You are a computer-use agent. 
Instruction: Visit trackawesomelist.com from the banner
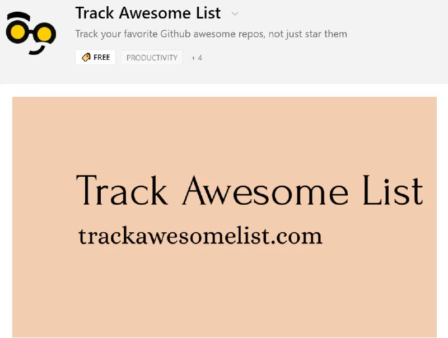[x=202, y=235]
